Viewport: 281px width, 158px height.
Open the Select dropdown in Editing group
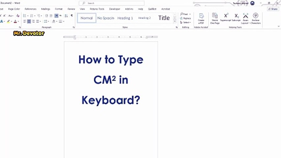point(185,23)
